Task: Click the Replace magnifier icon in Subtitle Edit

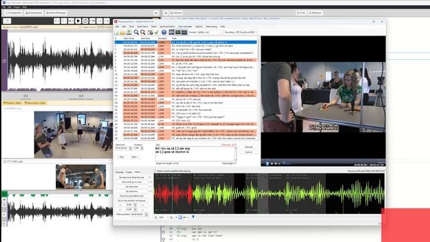Action: tap(143, 32)
